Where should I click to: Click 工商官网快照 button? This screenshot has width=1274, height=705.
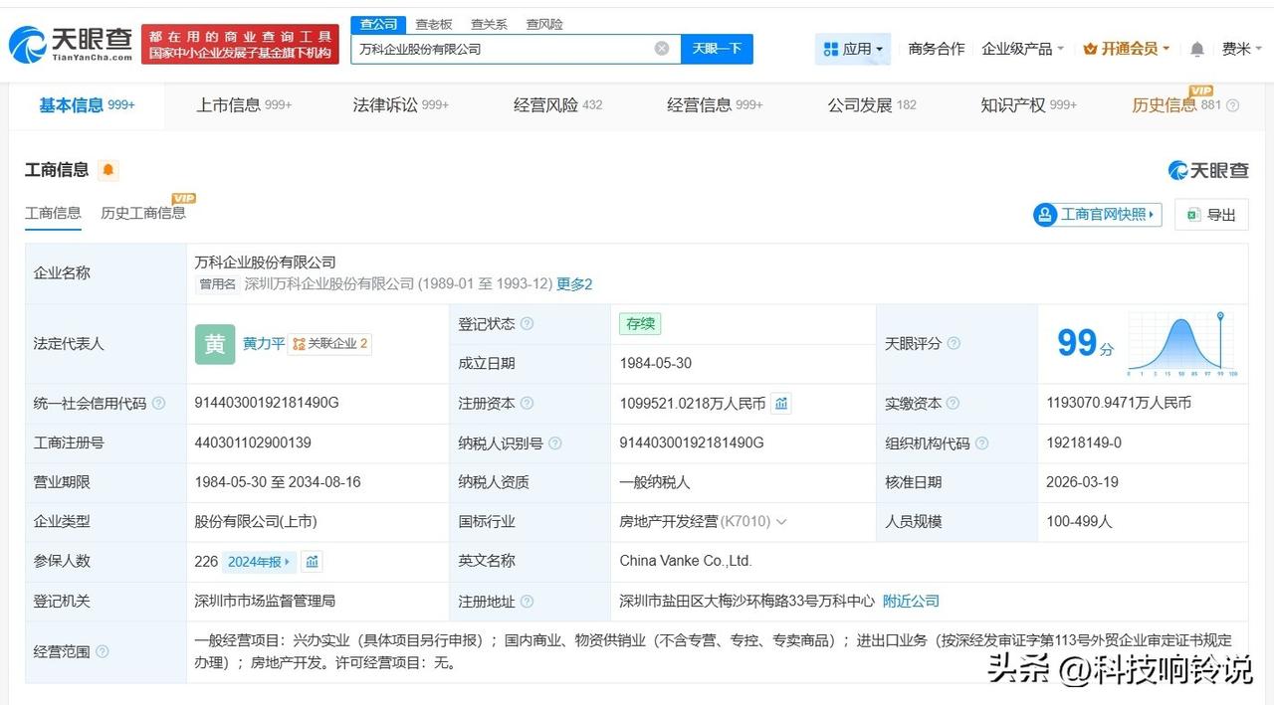point(1097,215)
